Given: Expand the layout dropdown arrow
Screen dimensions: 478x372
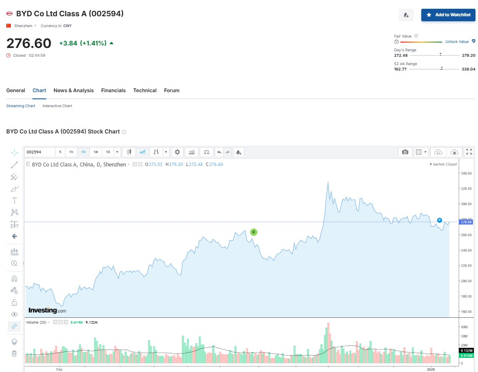Looking at the screenshot, I should pos(425,152).
